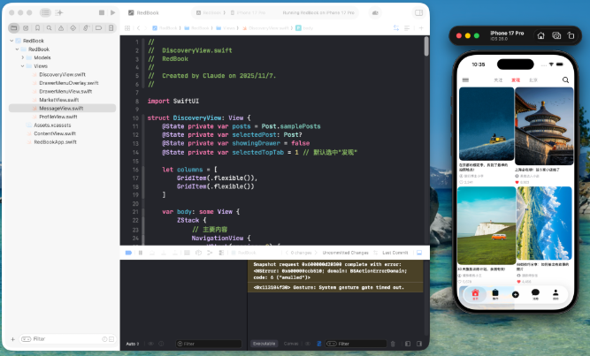Screen dimensions: 590x356
Task: Open RedBookApp.swift file
Action: click(55, 142)
